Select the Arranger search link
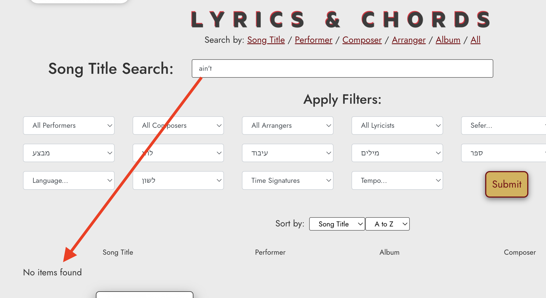This screenshot has width=546, height=298. (x=409, y=40)
